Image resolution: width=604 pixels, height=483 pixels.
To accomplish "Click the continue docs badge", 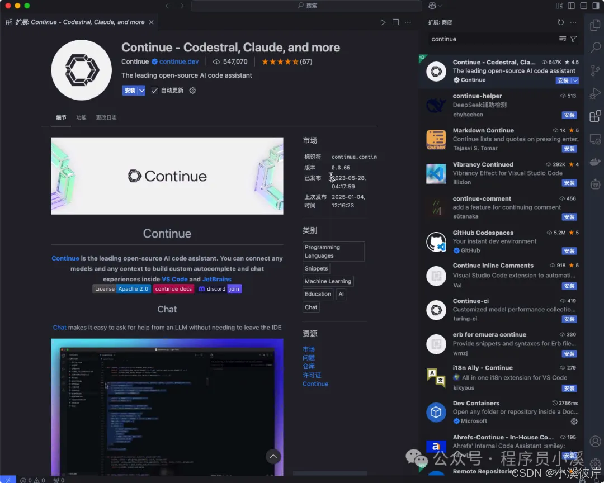I will 173,289.
